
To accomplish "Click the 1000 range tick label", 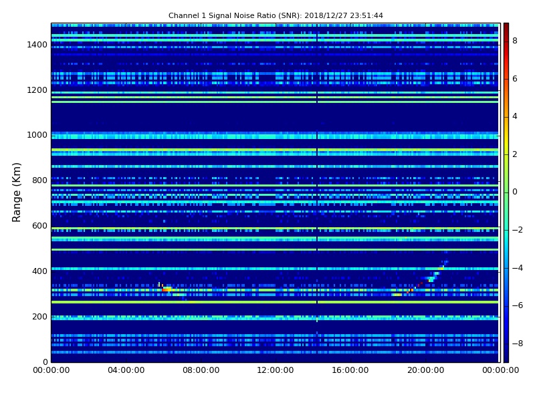I will point(37,135).
